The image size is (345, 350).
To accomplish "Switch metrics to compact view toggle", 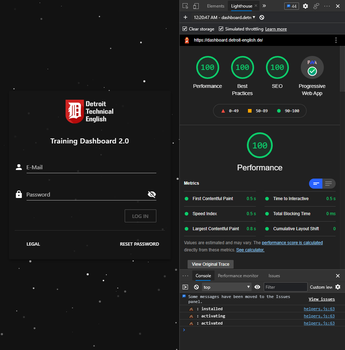I will pos(316,184).
